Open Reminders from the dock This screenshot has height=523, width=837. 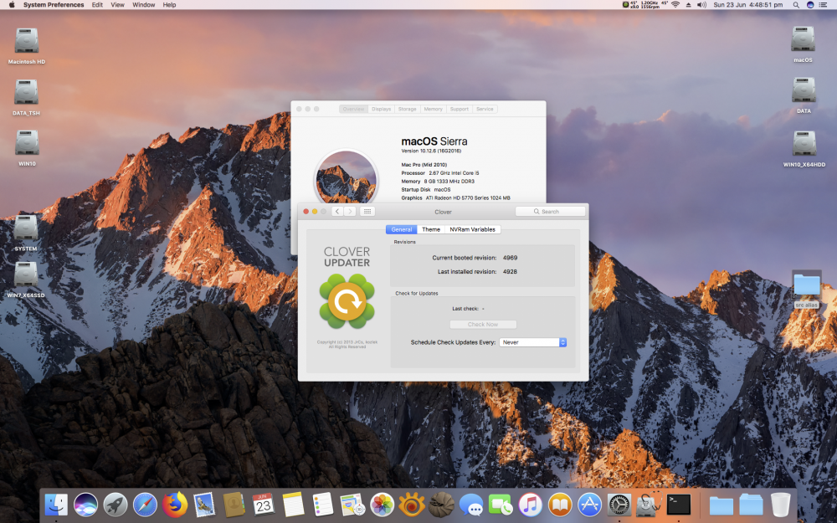[x=322, y=505]
